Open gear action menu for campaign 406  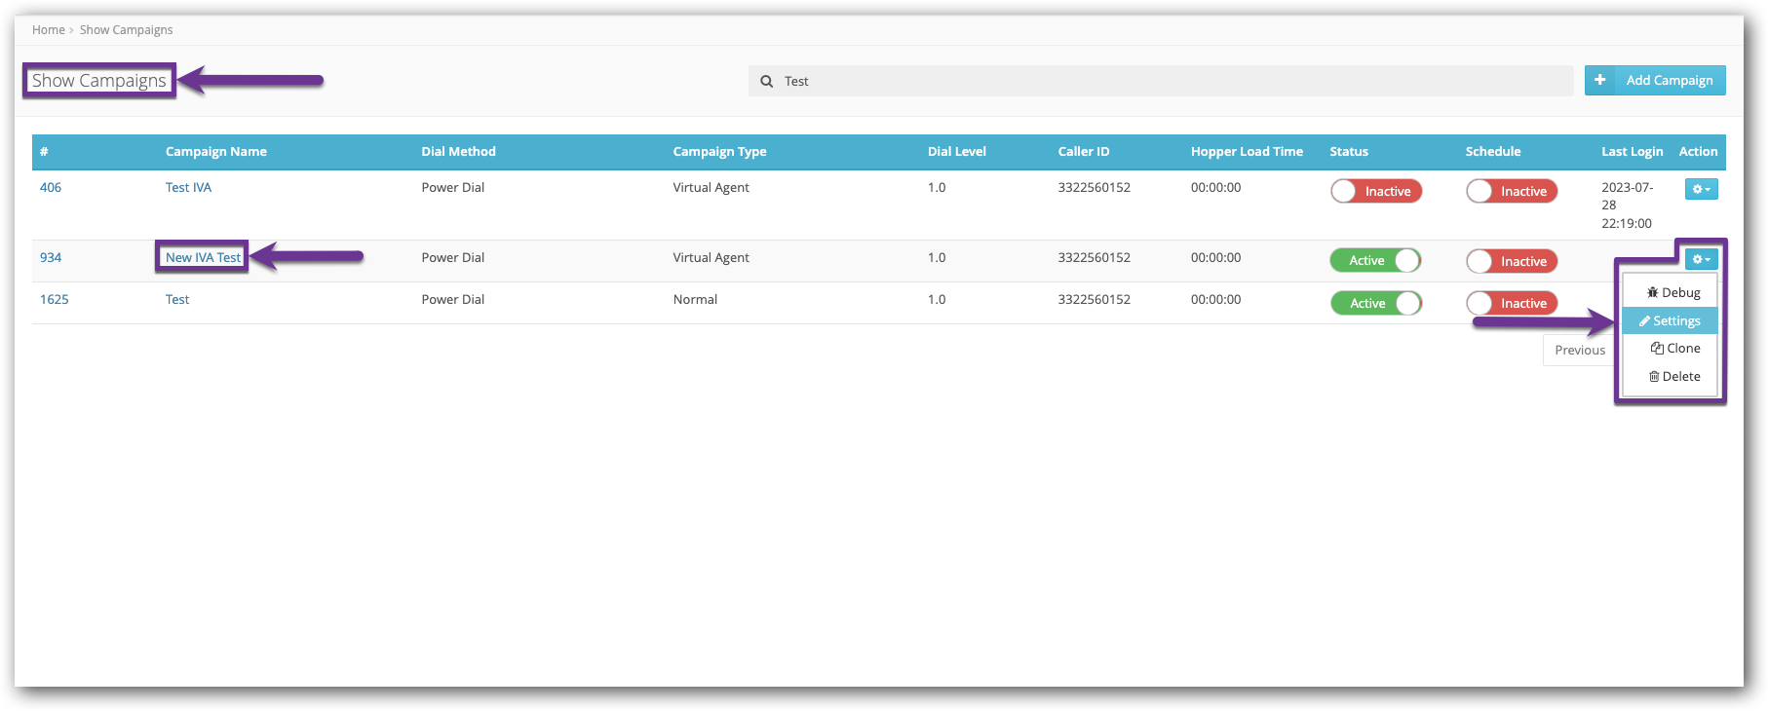point(1701,189)
